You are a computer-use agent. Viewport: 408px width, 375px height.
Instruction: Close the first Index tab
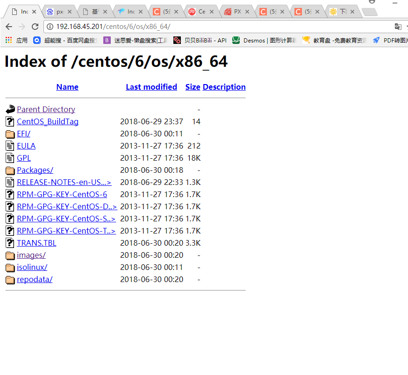click(34, 12)
